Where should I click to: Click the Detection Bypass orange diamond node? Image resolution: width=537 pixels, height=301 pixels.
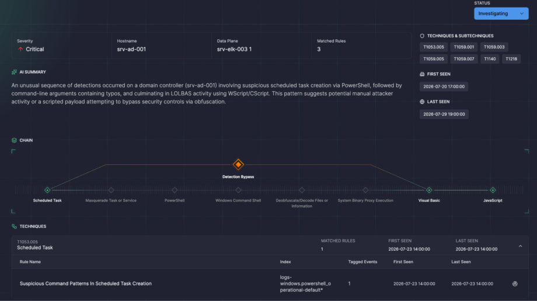[x=238, y=165]
